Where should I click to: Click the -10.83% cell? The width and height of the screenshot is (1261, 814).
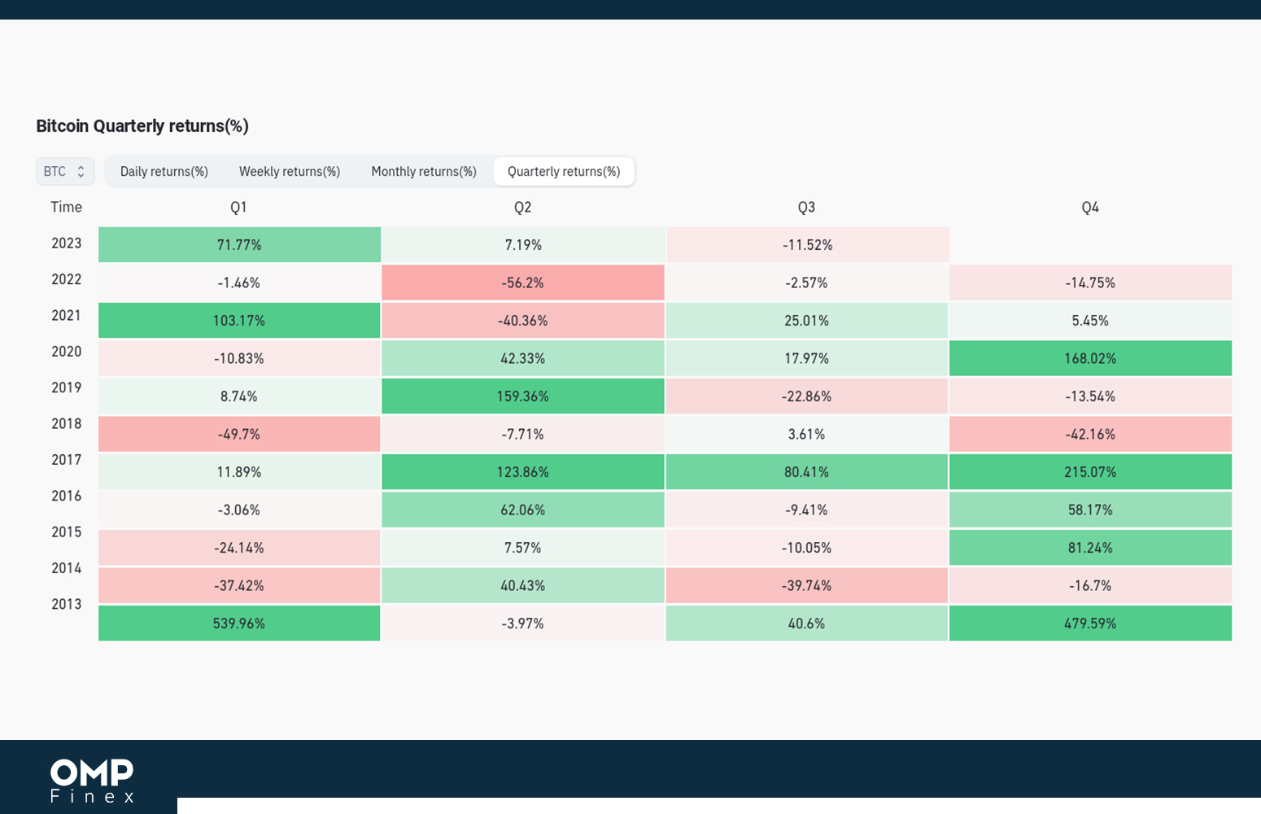(239, 358)
